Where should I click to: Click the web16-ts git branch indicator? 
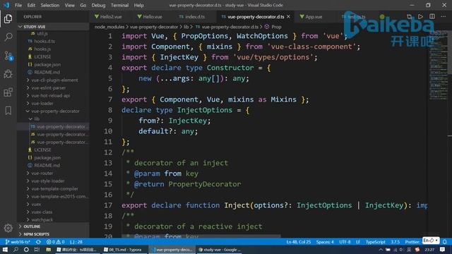[x=18, y=242]
